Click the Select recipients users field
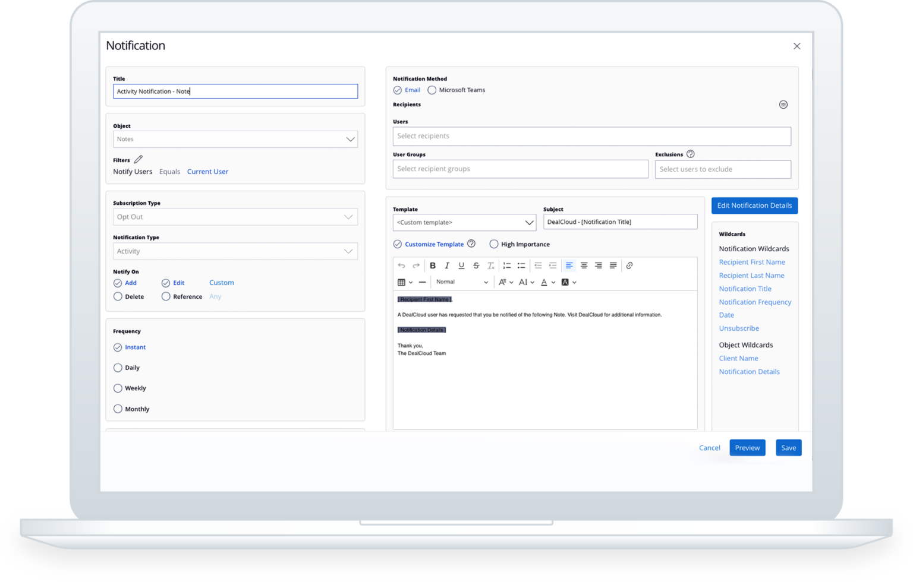 coord(592,136)
